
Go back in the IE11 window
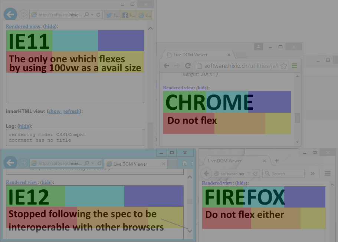coord(10,14)
